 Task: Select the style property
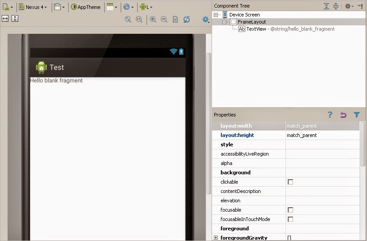click(x=227, y=145)
